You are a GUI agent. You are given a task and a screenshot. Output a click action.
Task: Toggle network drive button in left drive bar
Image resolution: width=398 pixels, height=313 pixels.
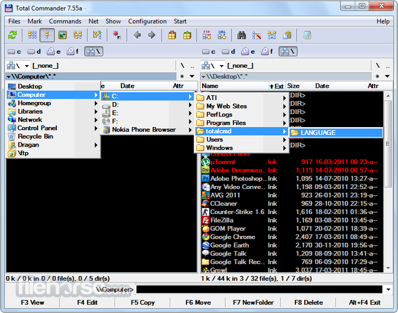[x=94, y=51]
